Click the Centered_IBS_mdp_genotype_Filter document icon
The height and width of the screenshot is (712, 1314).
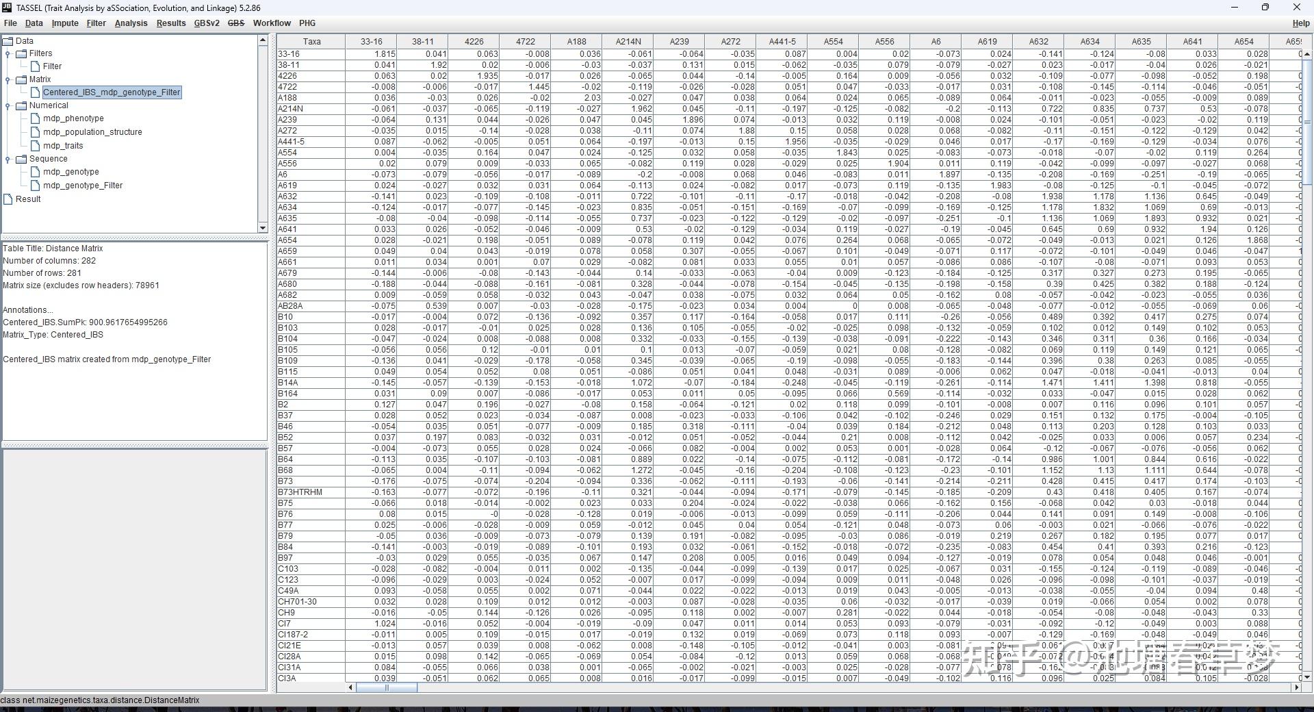(35, 92)
